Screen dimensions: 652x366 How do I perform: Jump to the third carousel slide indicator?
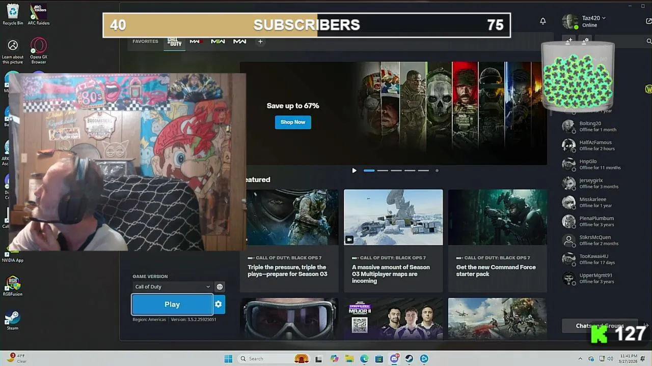396,171
